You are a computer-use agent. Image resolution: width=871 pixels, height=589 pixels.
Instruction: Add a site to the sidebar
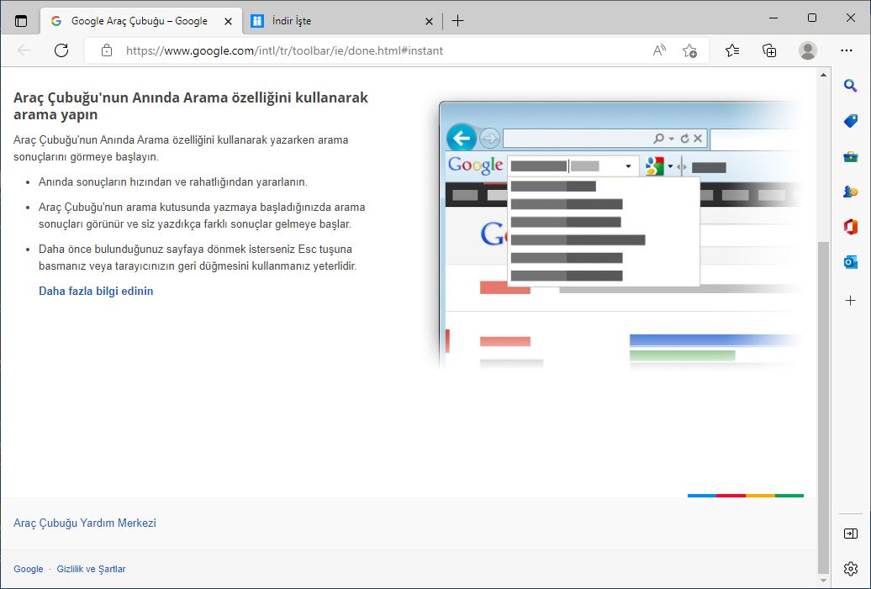click(851, 300)
